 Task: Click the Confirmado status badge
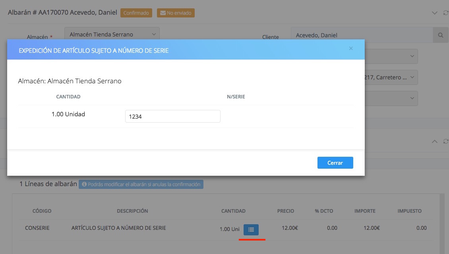(136, 13)
